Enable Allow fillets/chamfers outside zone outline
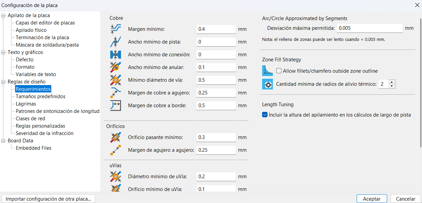Viewport: 422px width, 203px height. [x=279, y=71]
